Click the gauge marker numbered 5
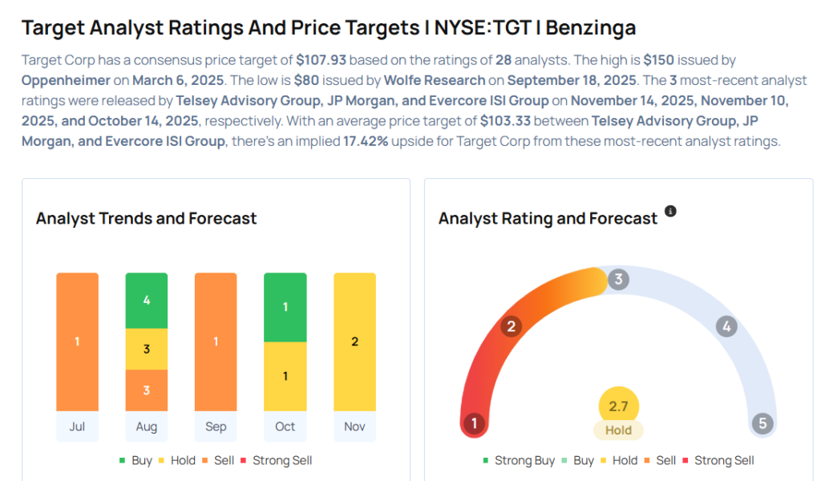Screen dimensions: 821x481 coord(762,423)
